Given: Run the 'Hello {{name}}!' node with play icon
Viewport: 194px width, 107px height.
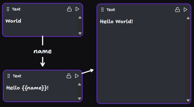Looking at the screenshot, I should click(x=77, y=76).
